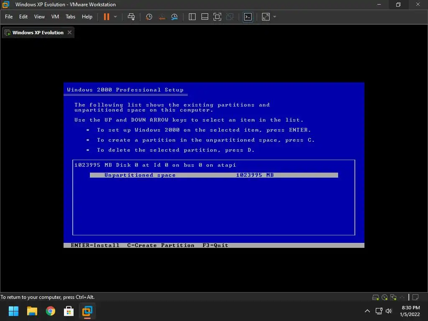428x321 pixels.
Task: Click the ENTER=Install status bar text
Action: coord(95,245)
